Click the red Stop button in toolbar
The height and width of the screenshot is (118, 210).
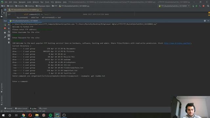[203, 6]
